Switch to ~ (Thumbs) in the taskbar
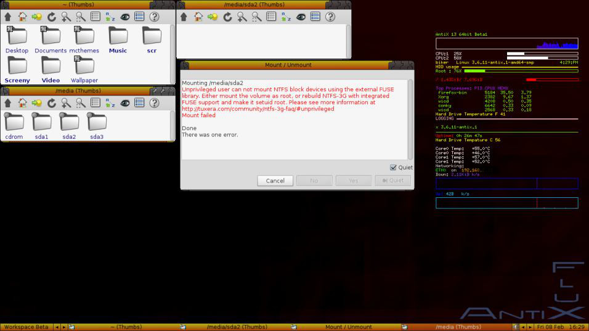The height and width of the screenshot is (331, 589). point(126,327)
